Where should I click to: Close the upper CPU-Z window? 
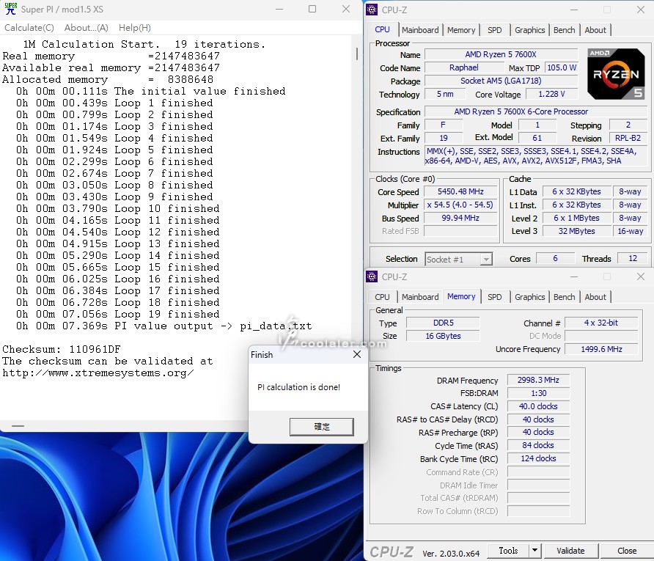[x=641, y=10]
